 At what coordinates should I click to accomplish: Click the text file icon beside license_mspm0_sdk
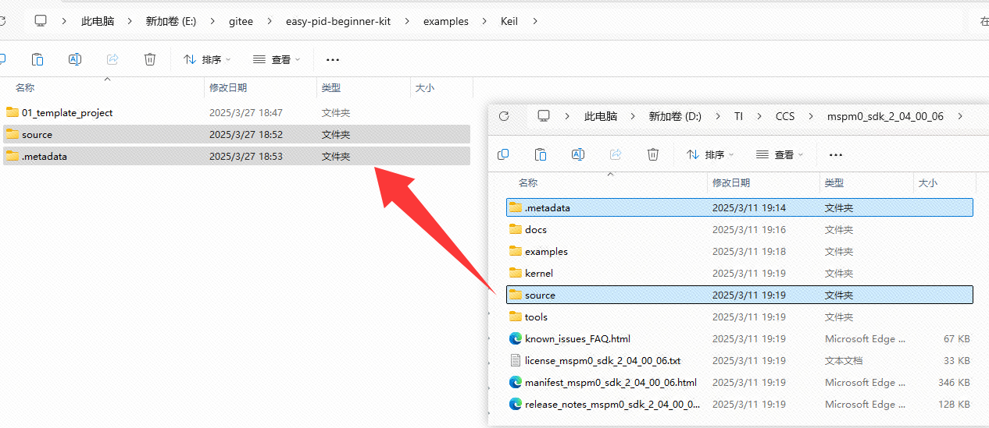tap(516, 361)
